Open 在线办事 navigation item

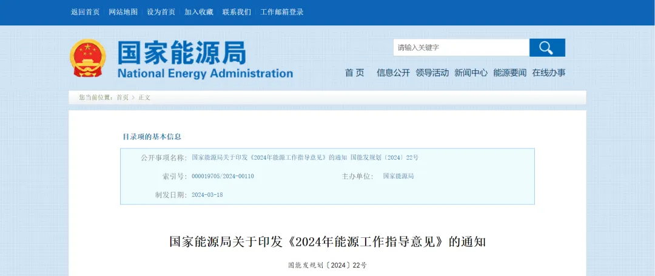click(x=549, y=73)
